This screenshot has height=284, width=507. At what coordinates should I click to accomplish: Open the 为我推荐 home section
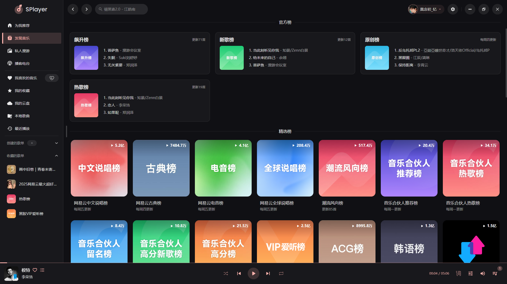22,25
